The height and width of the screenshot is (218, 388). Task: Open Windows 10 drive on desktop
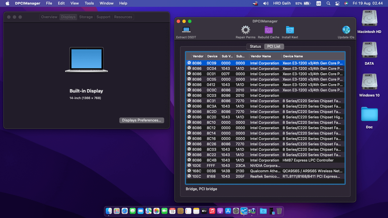point(369,82)
